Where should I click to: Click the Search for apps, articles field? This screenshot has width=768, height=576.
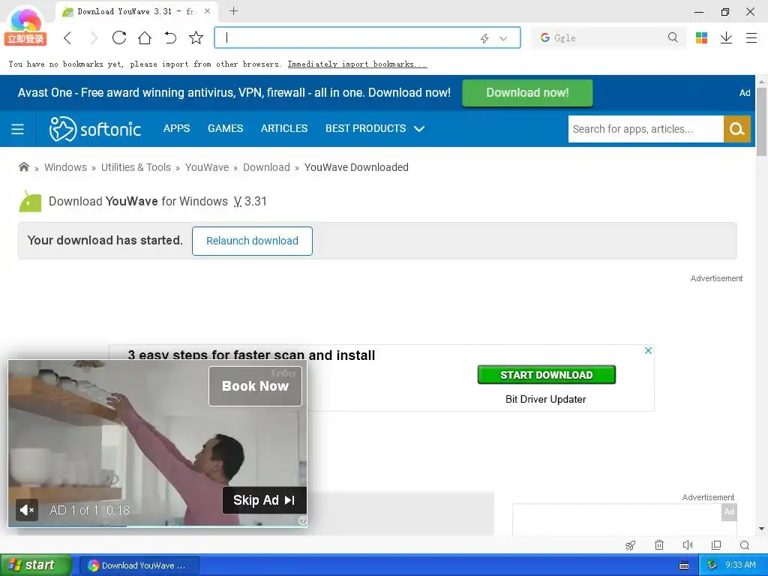646,129
